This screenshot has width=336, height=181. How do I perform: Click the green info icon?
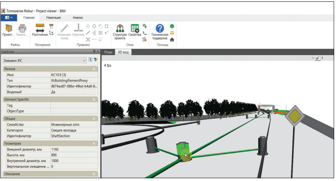[x=172, y=26]
